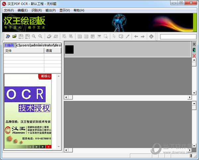Click the scan destination path field
Image resolution: width=199 pixels, height=160 pixels.
coord(39,45)
